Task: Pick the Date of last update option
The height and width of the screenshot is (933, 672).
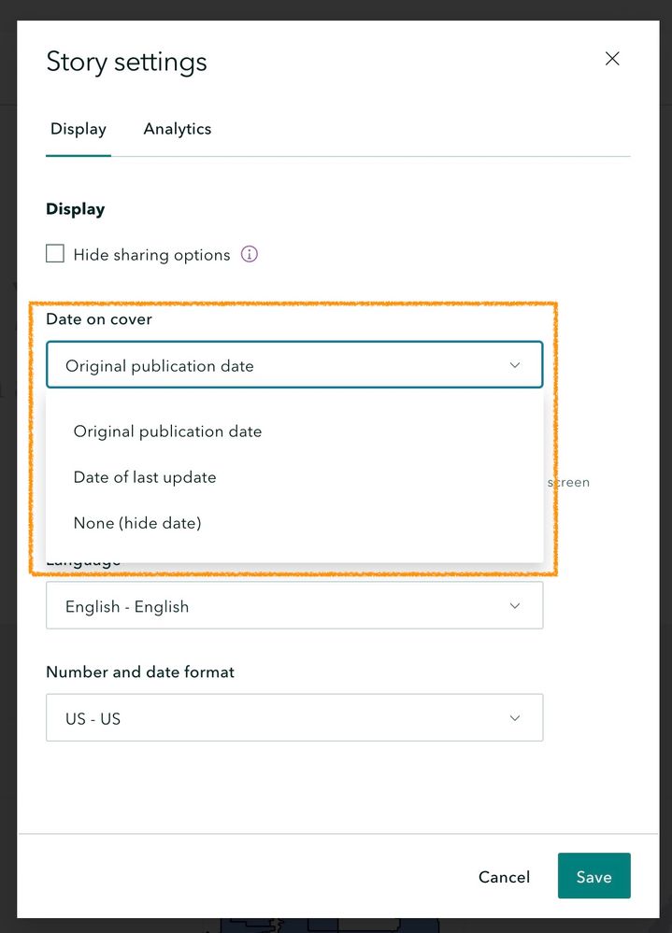Action: click(x=145, y=477)
